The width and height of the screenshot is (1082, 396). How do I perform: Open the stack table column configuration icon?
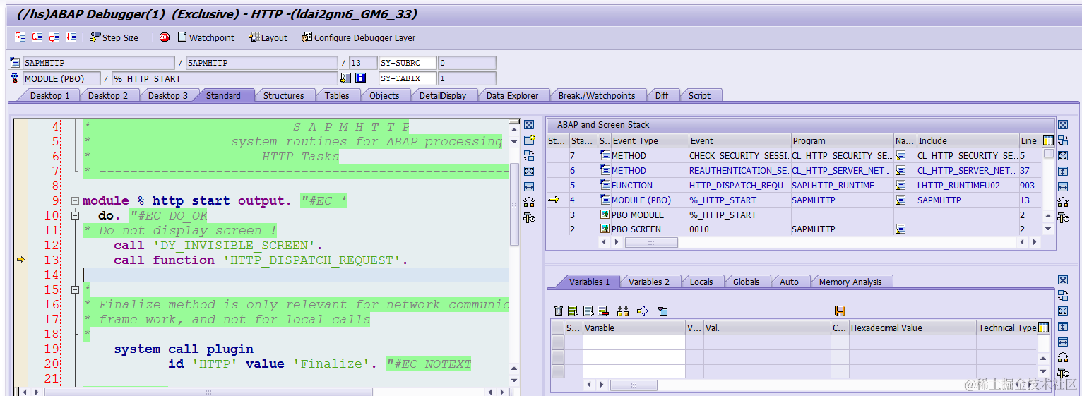[x=1048, y=140]
